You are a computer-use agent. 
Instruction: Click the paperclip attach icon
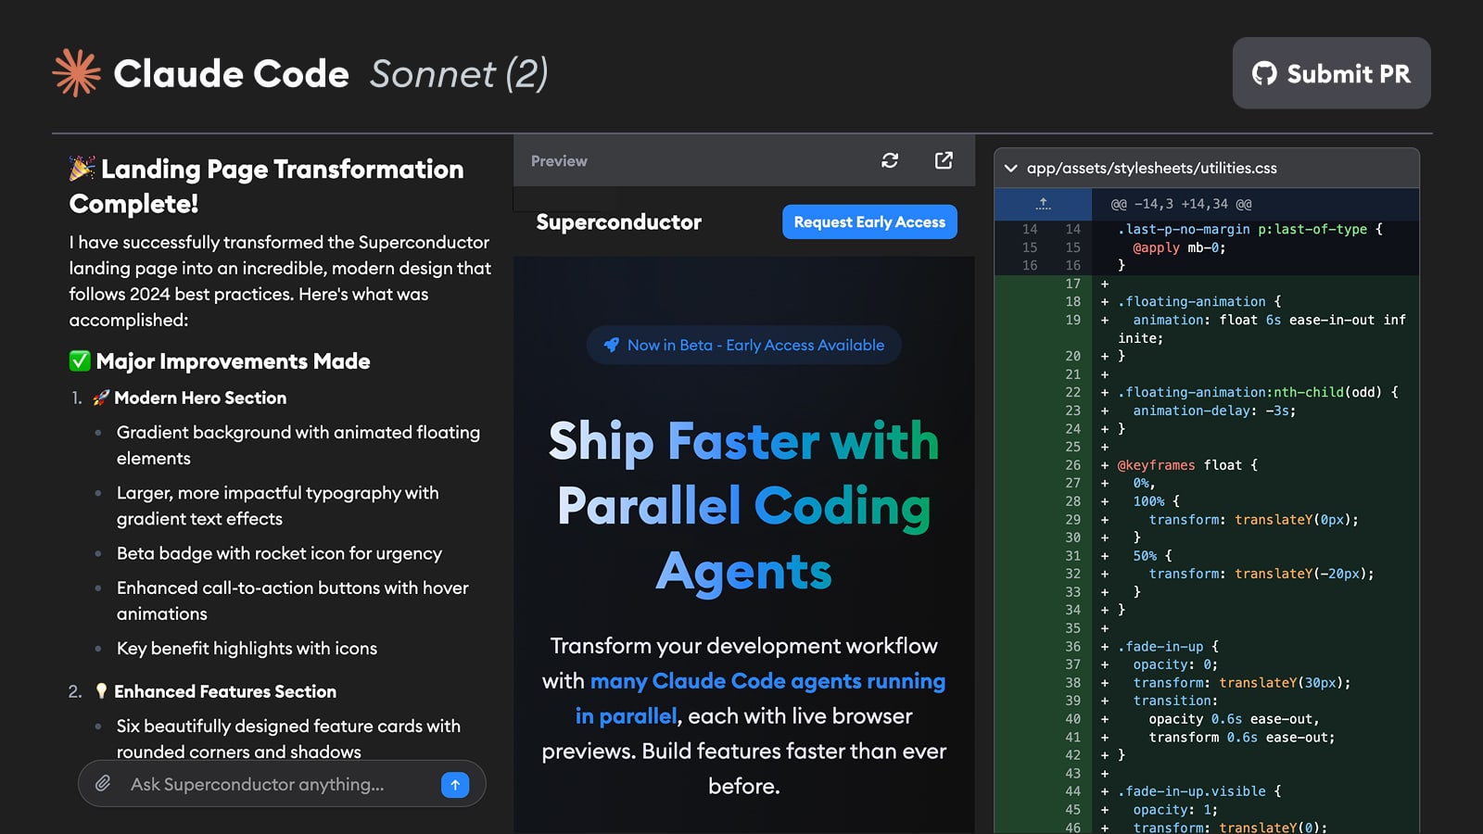[103, 784]
